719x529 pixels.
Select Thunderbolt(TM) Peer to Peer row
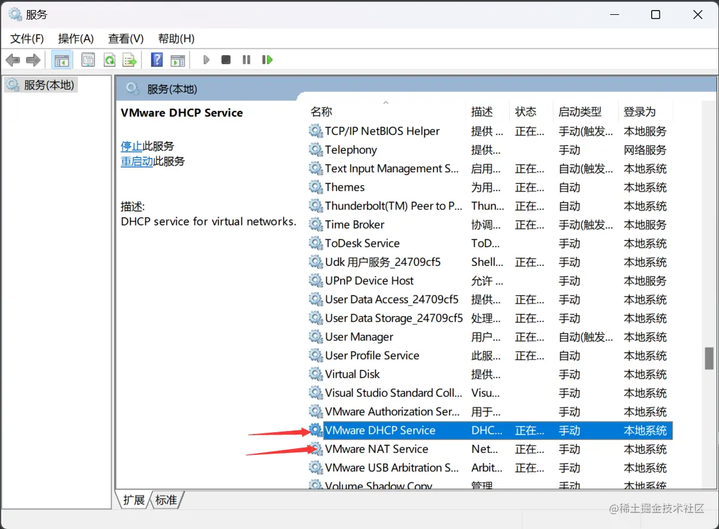(490, 206)
